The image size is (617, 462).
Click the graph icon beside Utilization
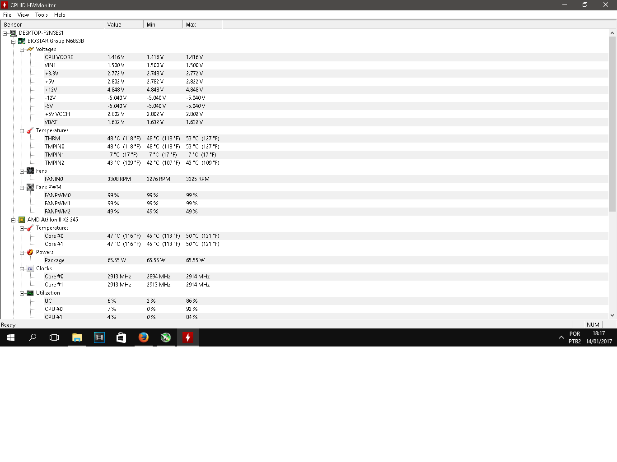tap(30, 293)
